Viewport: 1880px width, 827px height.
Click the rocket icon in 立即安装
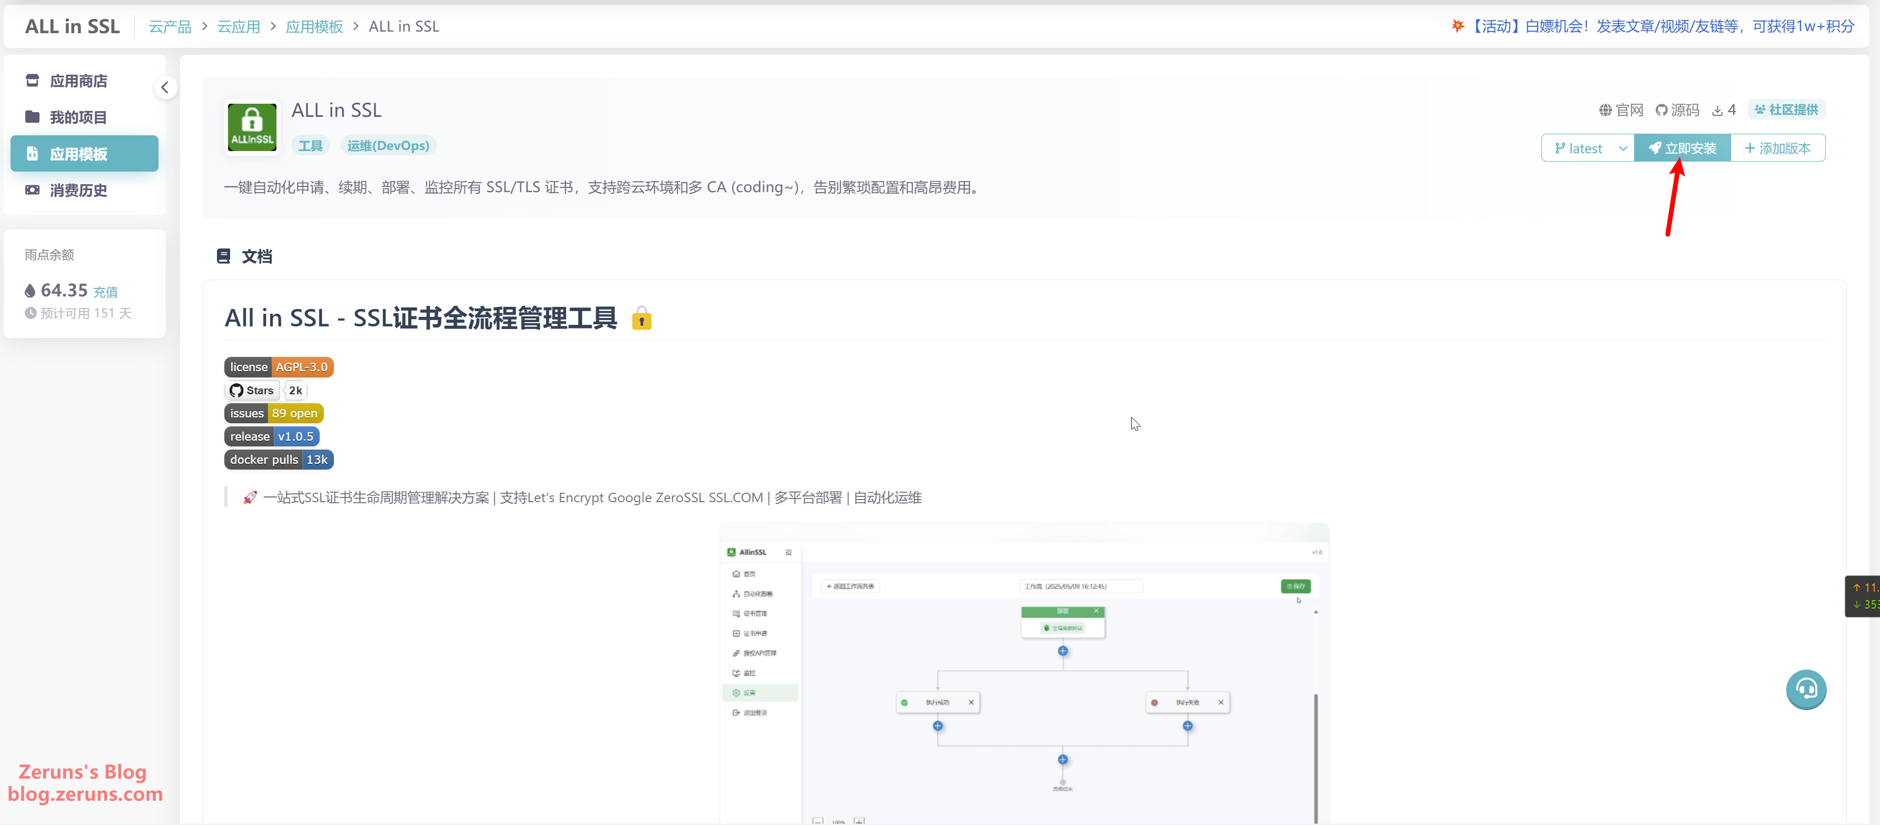1655,148
